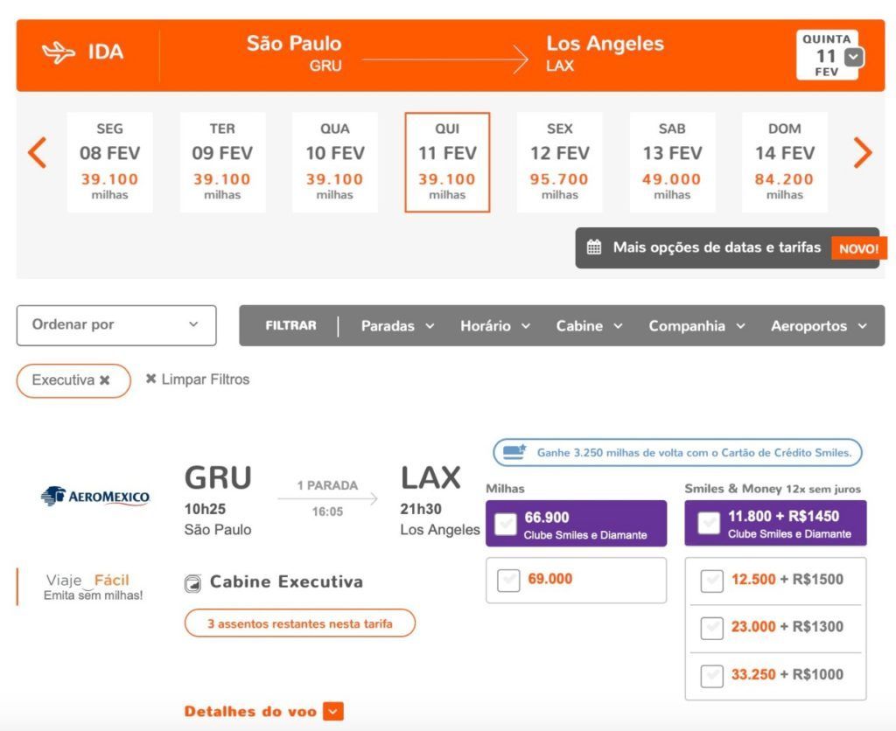Click the 1 PARADA stop info

(x=327, y=485)
